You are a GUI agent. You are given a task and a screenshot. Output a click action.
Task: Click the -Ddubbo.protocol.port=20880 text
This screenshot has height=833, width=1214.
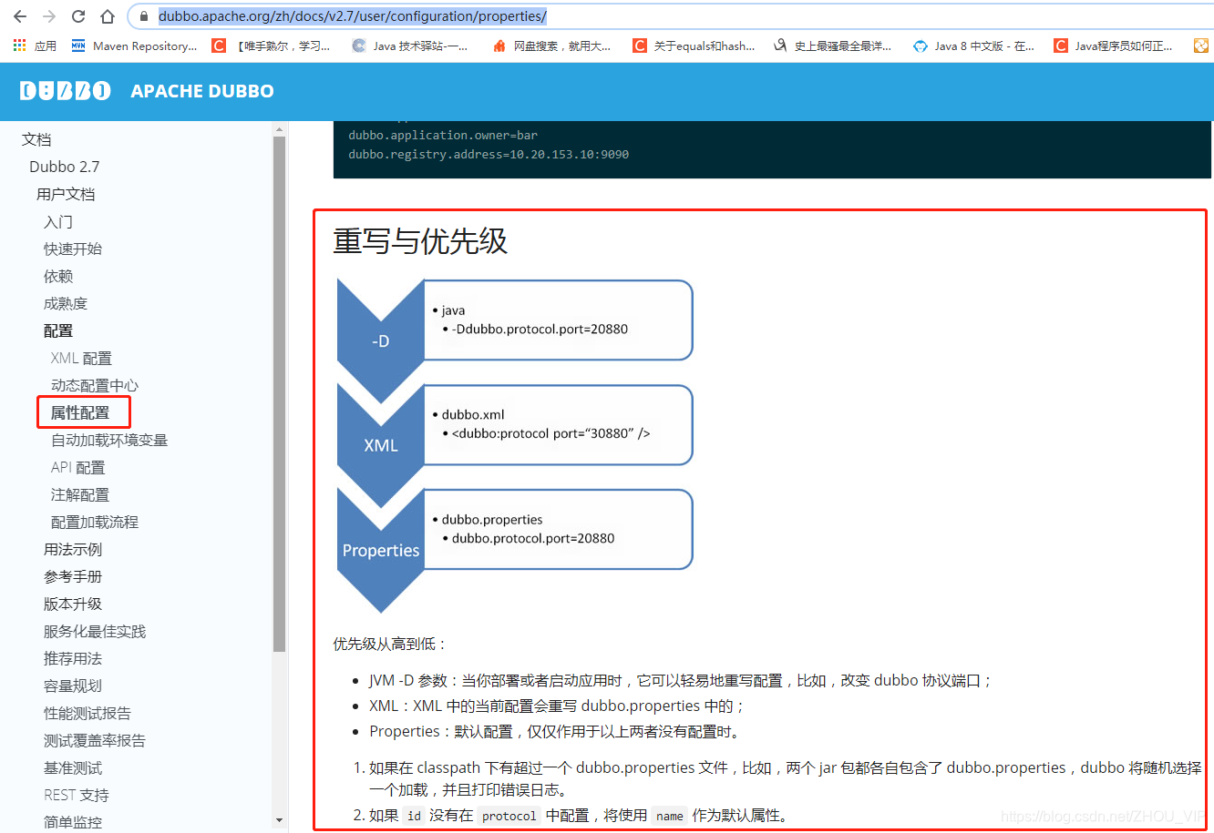(x=540, y=329)
